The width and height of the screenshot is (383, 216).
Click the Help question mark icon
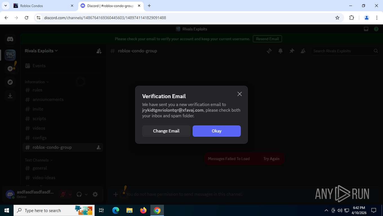pos(376,29)
